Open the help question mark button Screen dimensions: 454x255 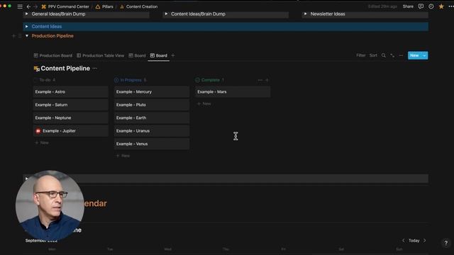coord(446,243)
